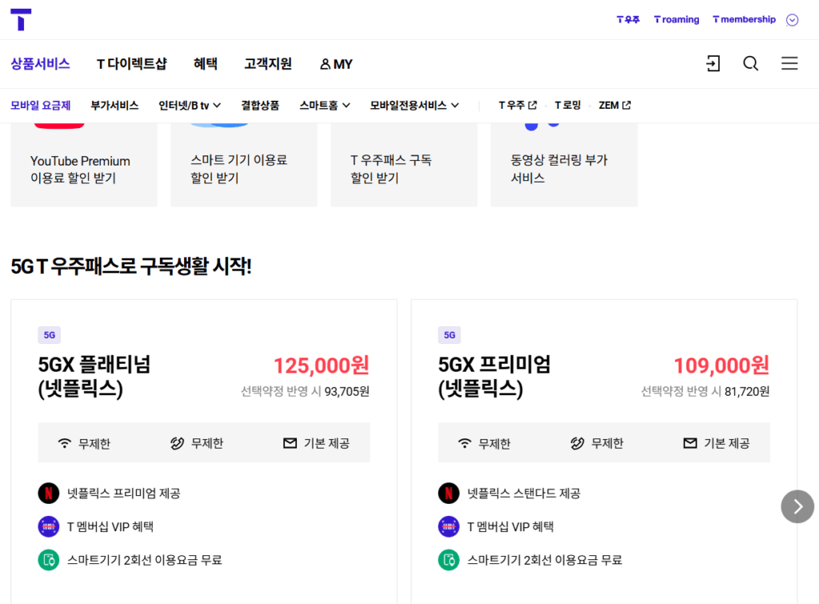
Task: Click call icon in 프리미엄 card
Action: coord(577,443)
